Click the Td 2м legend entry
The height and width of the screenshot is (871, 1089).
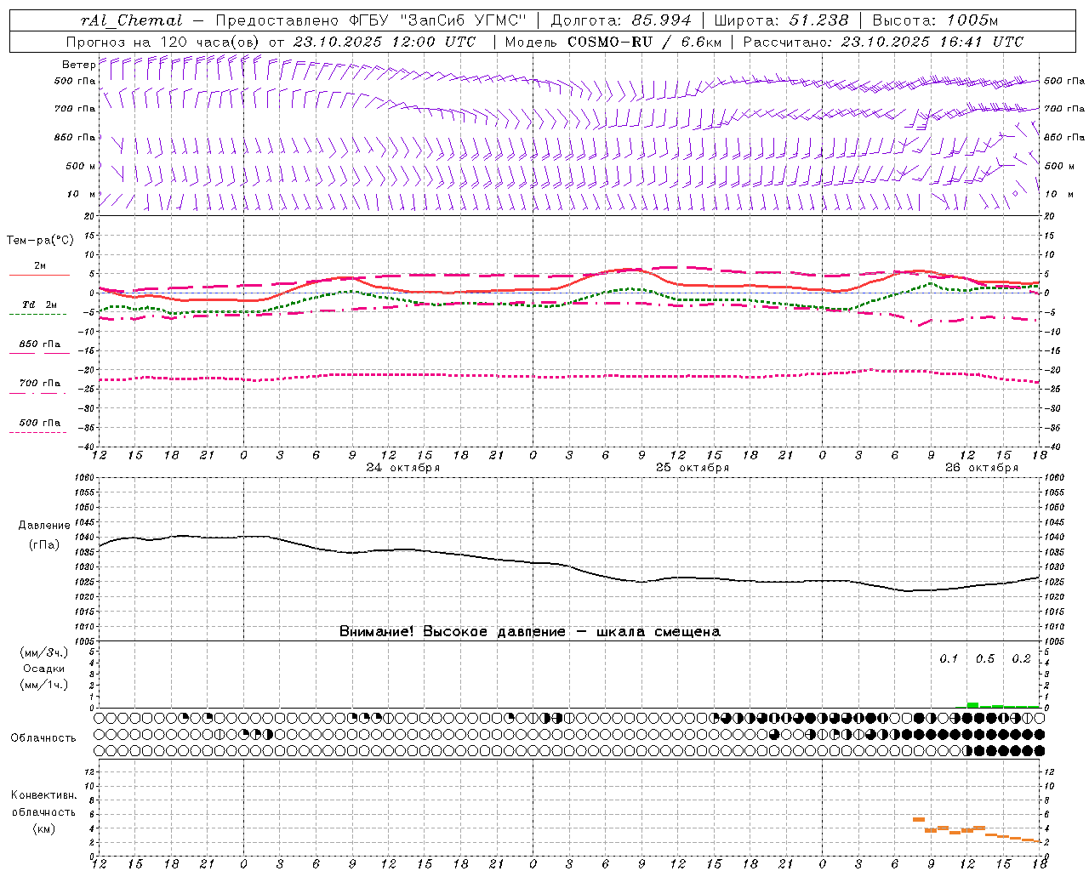click(x=39, y=305)
